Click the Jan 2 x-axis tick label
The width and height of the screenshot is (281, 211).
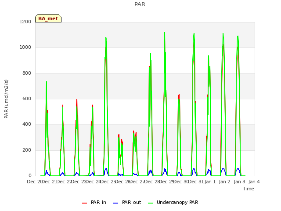tap(225, 182)
